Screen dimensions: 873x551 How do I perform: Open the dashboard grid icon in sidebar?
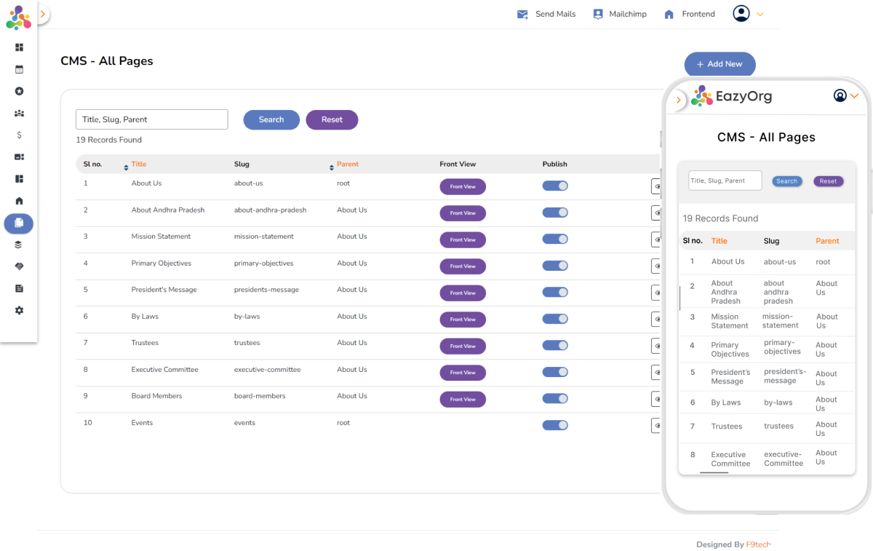coord(19,47)
